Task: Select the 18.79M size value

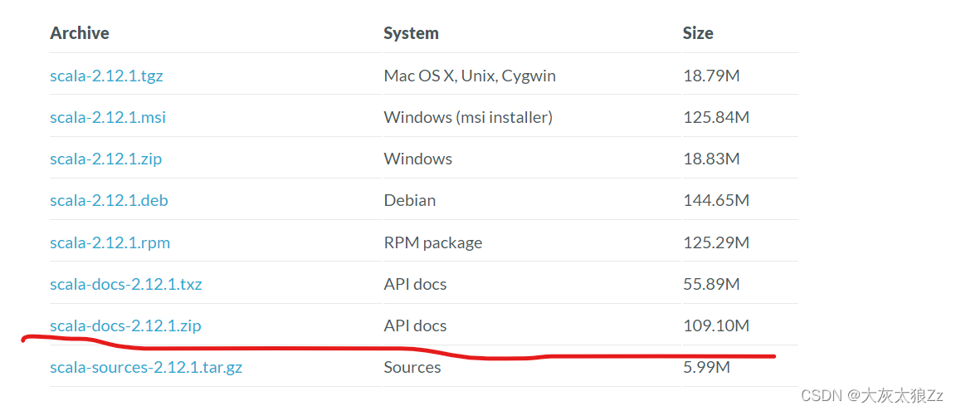Action: pos(711,76)
